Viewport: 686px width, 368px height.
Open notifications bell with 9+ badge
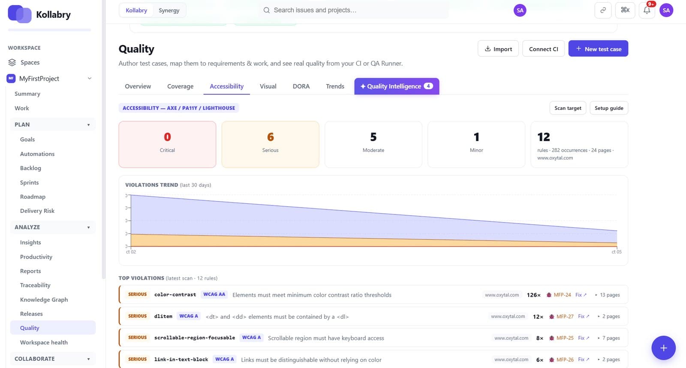pos(647,10)
